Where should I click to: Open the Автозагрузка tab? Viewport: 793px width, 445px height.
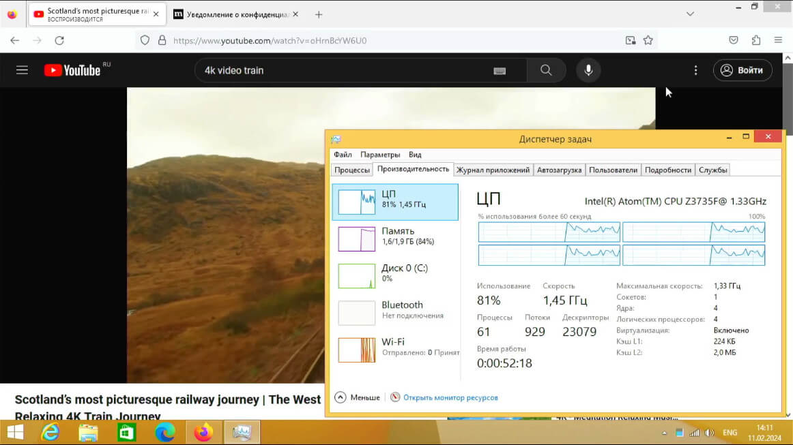[560, 170]
